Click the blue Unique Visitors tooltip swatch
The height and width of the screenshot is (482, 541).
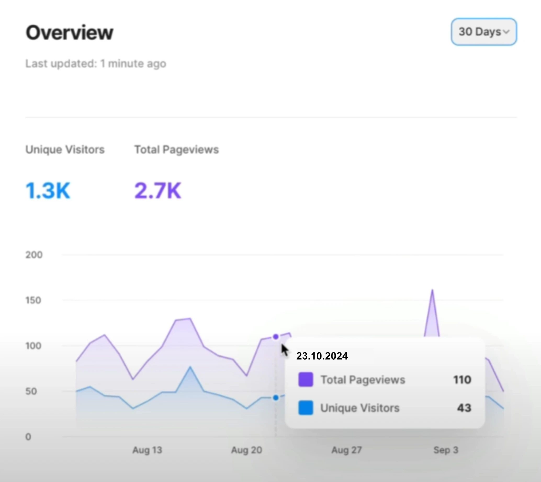pyautogui.click(x=306, y=407)
